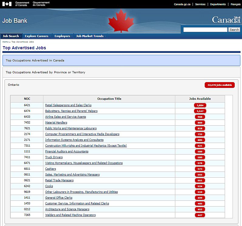Screen dimensions: 242x226
Task: Open Other Labourers in Processing link
Action: pos(81,192)
